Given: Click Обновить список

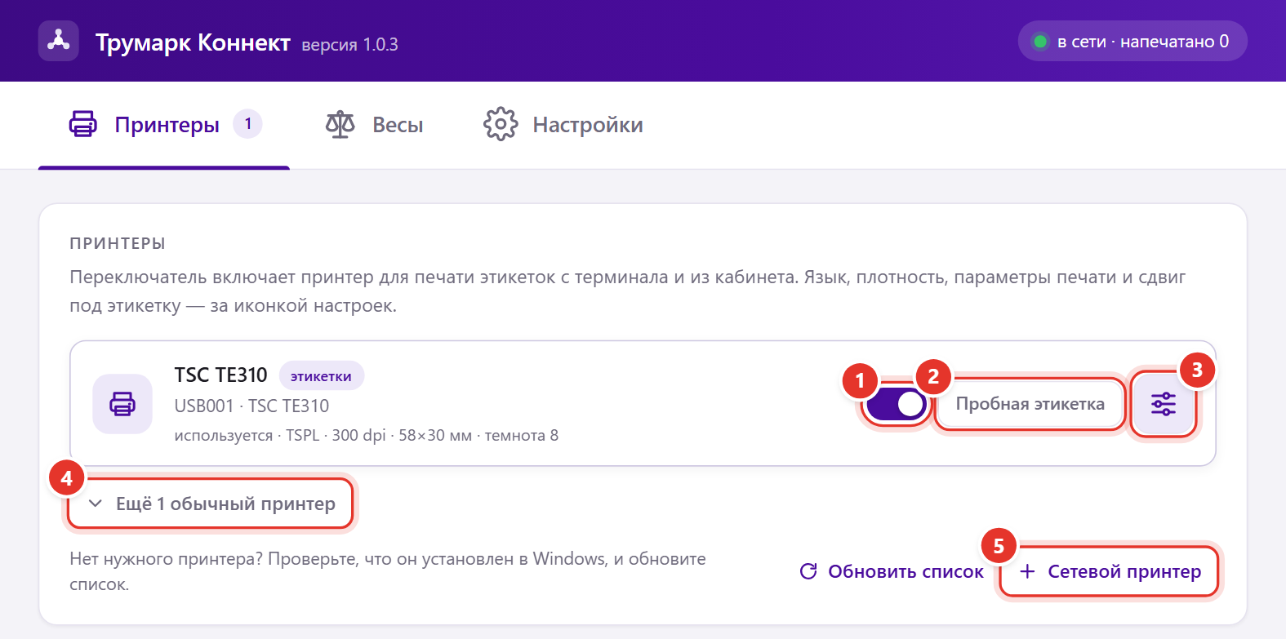Looking at the screenshot, I should [x=892, y=571].
